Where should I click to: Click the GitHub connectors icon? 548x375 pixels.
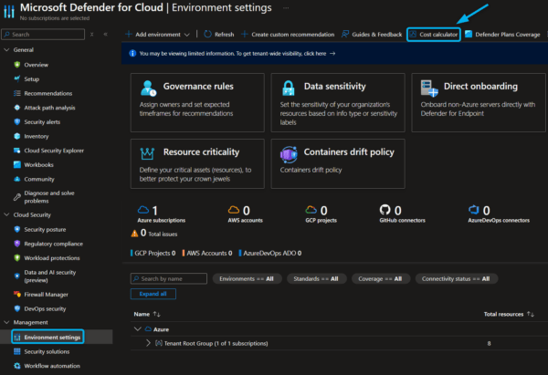click(385, 210)
